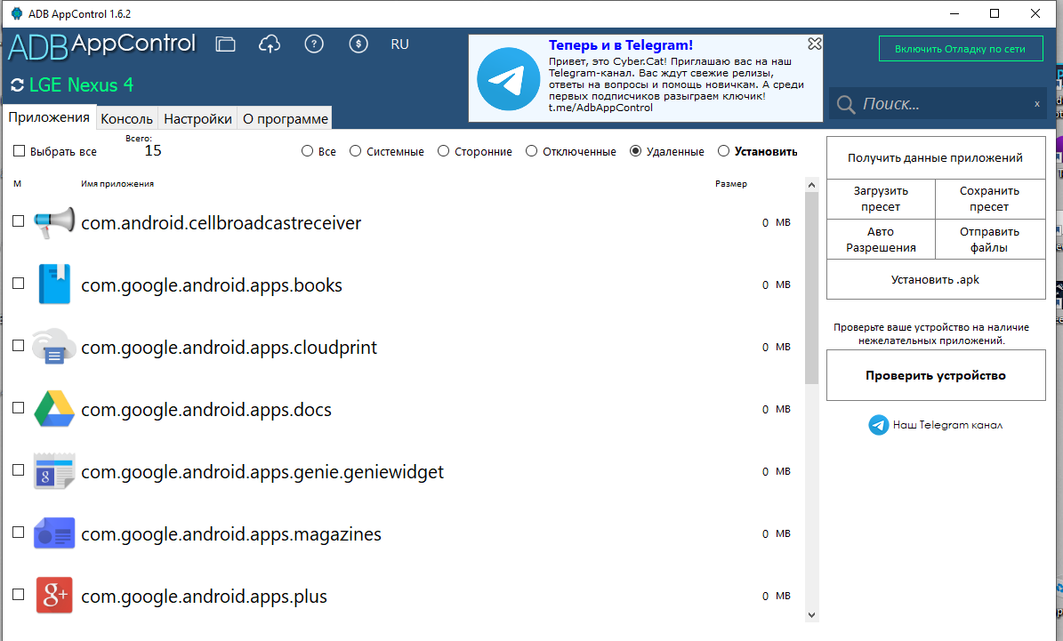Click Получить данные приложений button
The image size is (1063, 641).
[936, 158]
